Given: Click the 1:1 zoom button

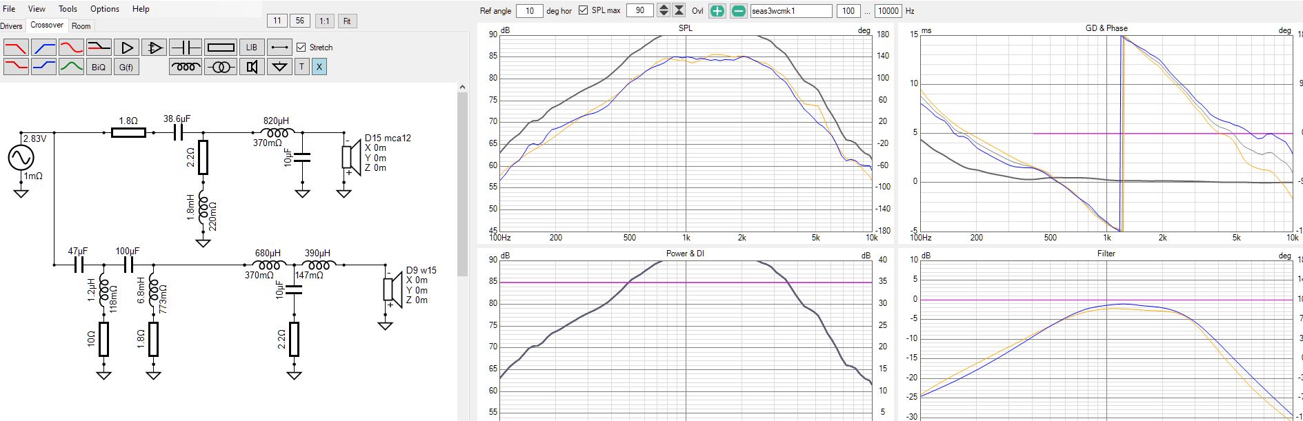Looking at the screenshot, I should (x=324, y=21).
